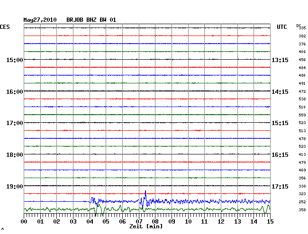Screen dimensions: 308x234
Task: Click the deep green trace dip after minute 04
Action: (96, 212)
